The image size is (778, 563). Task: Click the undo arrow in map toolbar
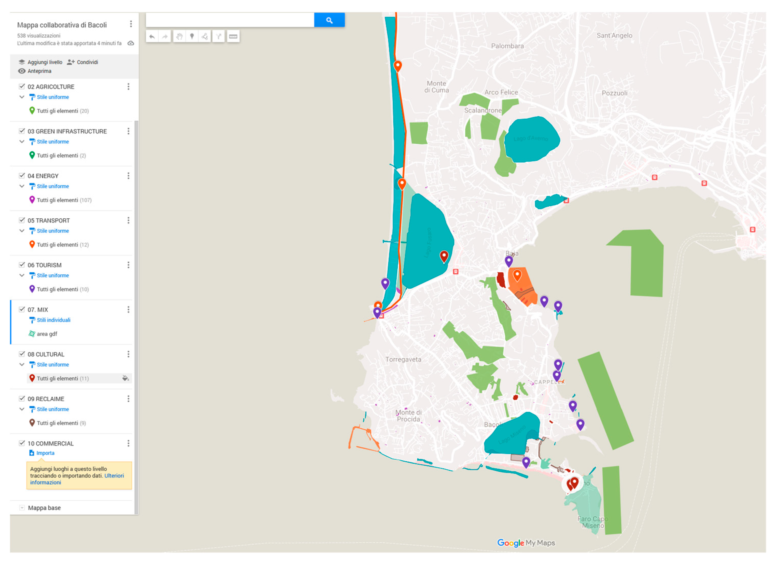point(152,36)
